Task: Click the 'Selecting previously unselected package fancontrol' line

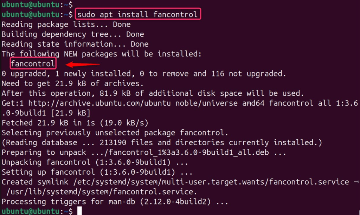Action: point(115,133)
